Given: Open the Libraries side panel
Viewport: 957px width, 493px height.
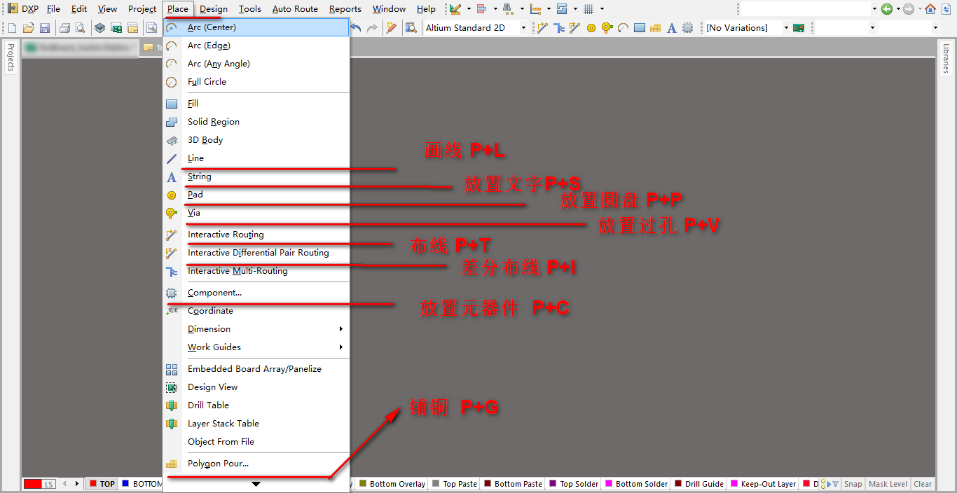Looking at the screenshot, I should [x=946, y=59].
